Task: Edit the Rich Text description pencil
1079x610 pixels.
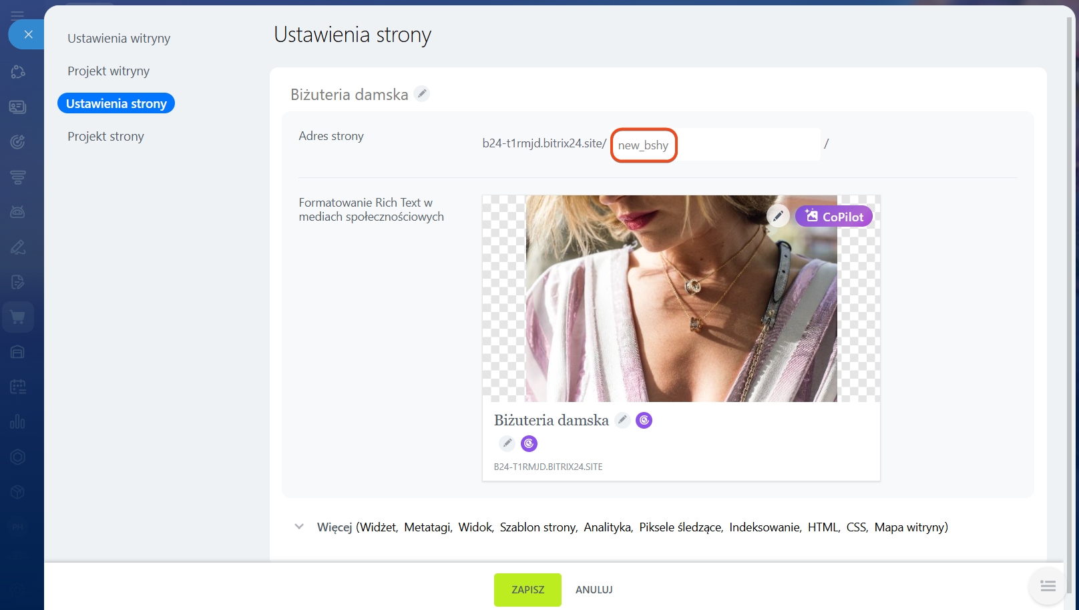Action: (x=507, y=443)
